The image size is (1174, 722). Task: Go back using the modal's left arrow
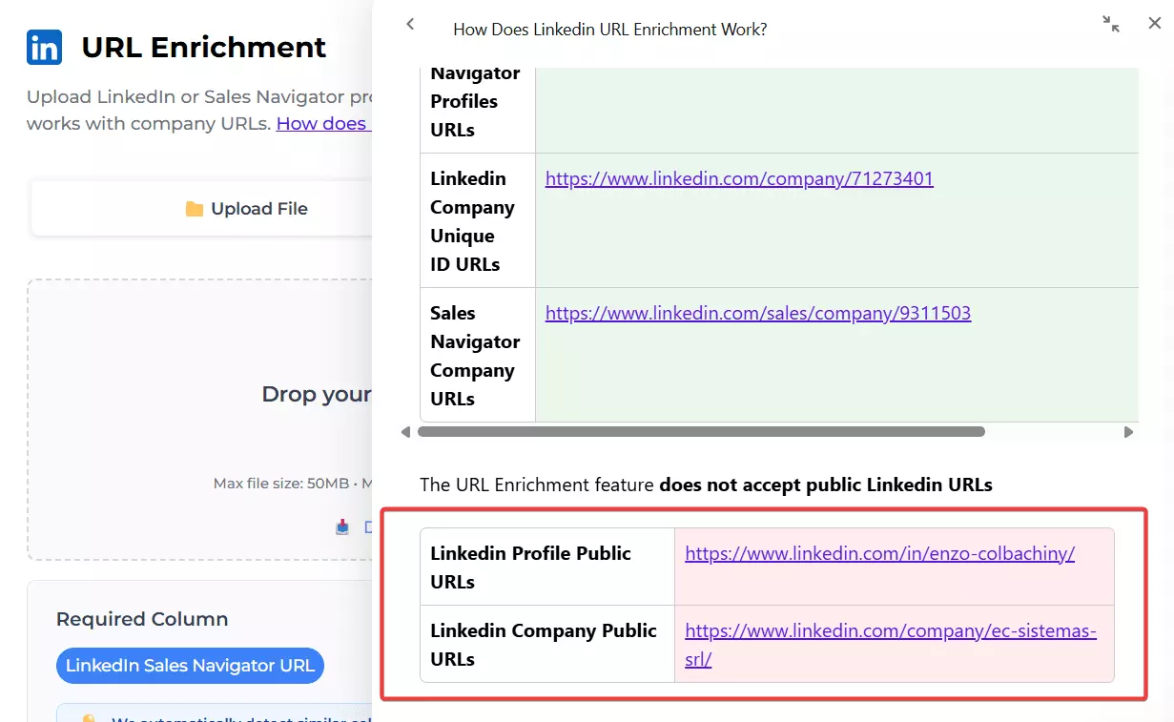(410, 24)
